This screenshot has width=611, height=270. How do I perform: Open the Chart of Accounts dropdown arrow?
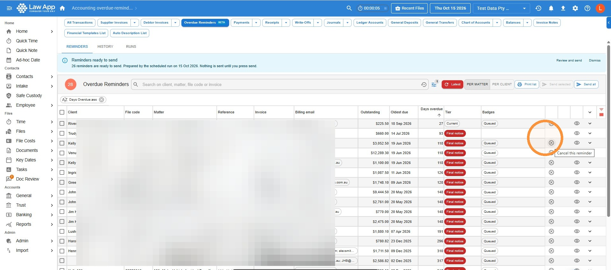tap(497, 23)
